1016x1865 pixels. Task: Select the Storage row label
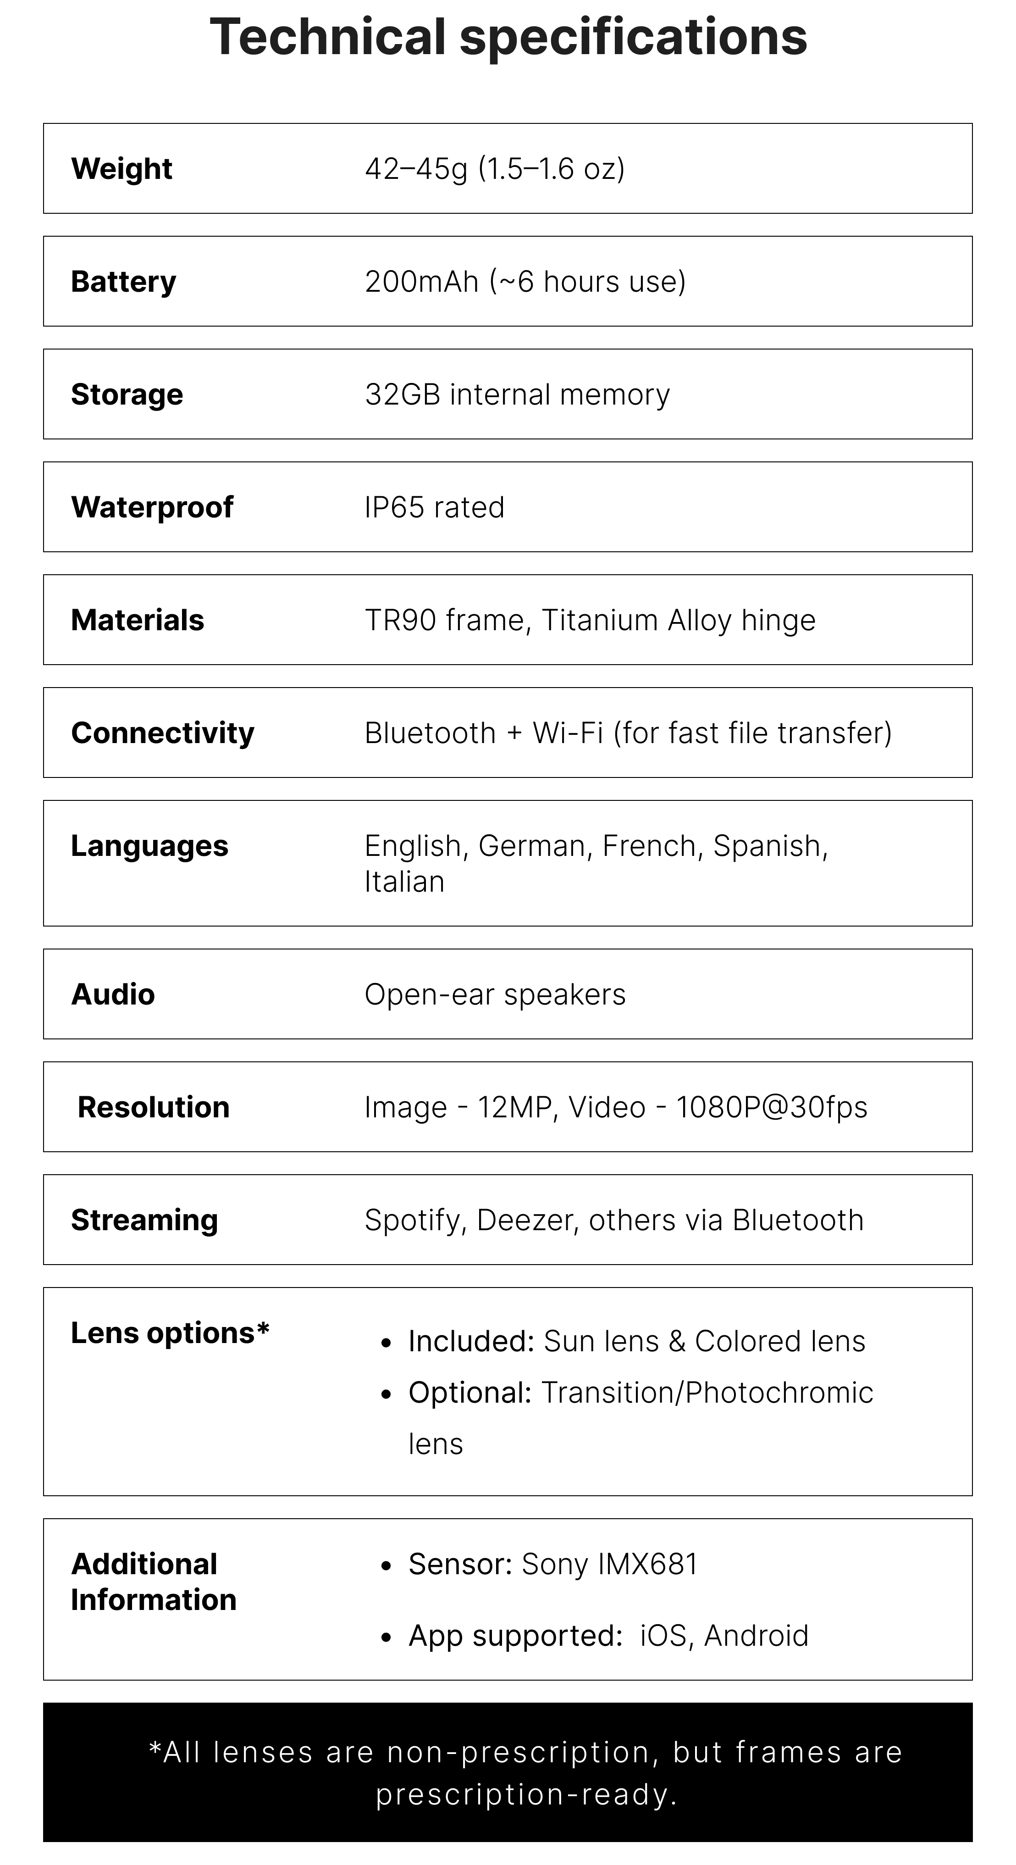[x=127, y=394]
